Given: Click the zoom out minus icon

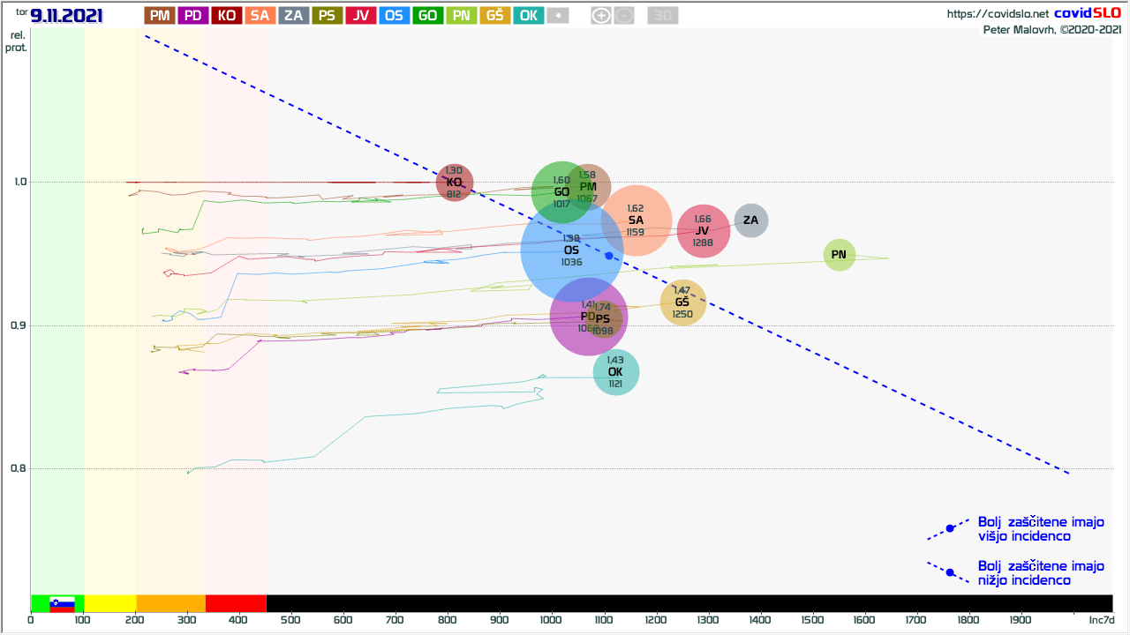Looking at the screenshot, I should click(x=624, y=15).
